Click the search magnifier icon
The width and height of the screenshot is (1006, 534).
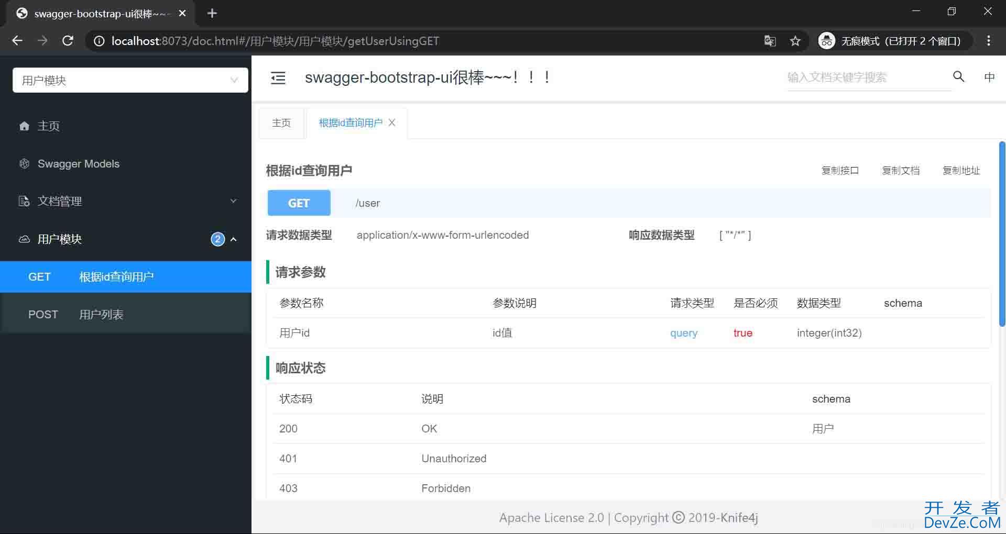point(958,77)
